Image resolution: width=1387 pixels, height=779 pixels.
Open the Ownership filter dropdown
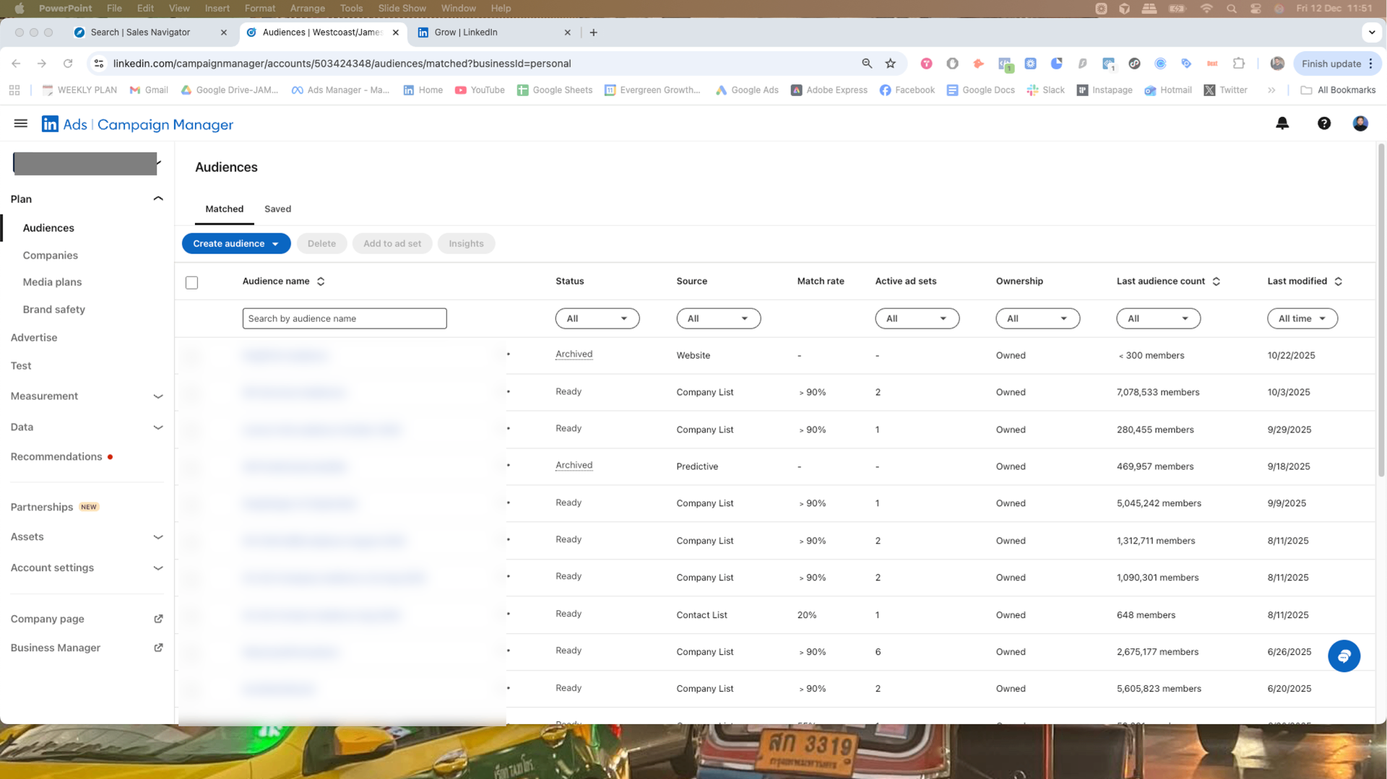(x=1037, y=318)
